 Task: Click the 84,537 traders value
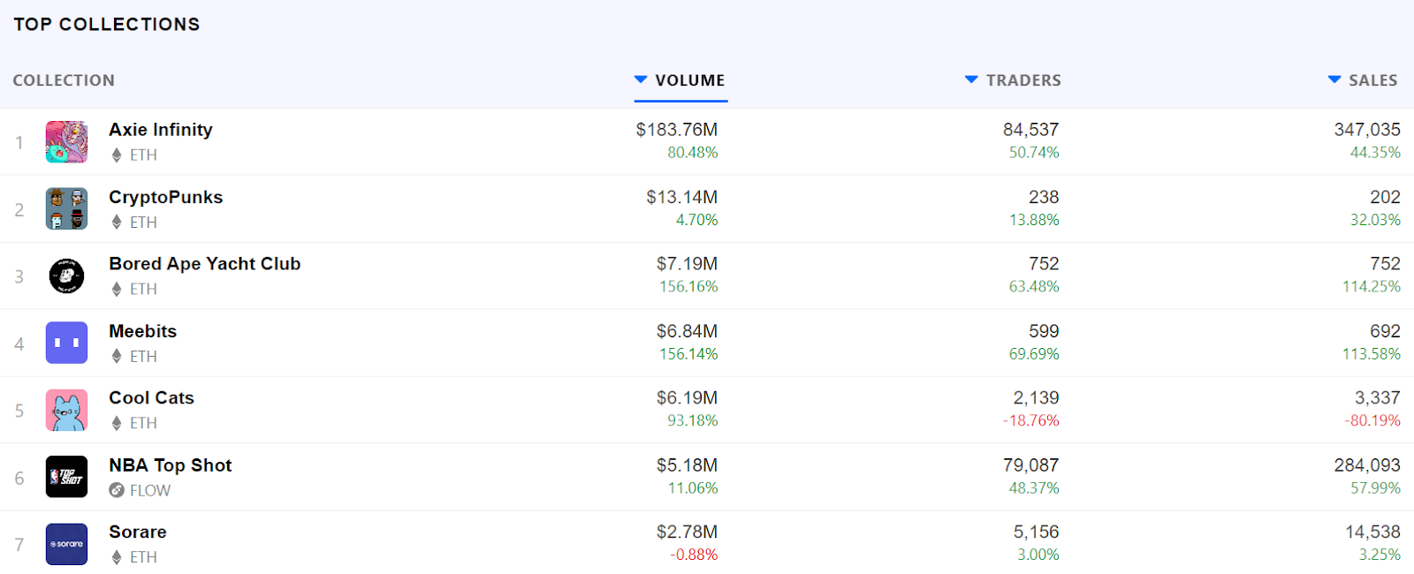pyautogui.click(x=1030, y=130)
